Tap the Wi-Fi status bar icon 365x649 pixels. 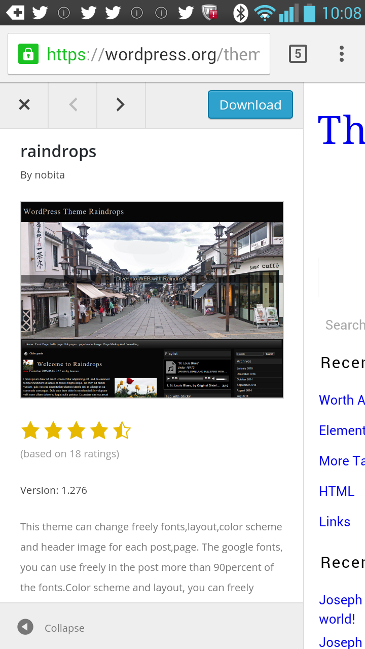[264, 13]
